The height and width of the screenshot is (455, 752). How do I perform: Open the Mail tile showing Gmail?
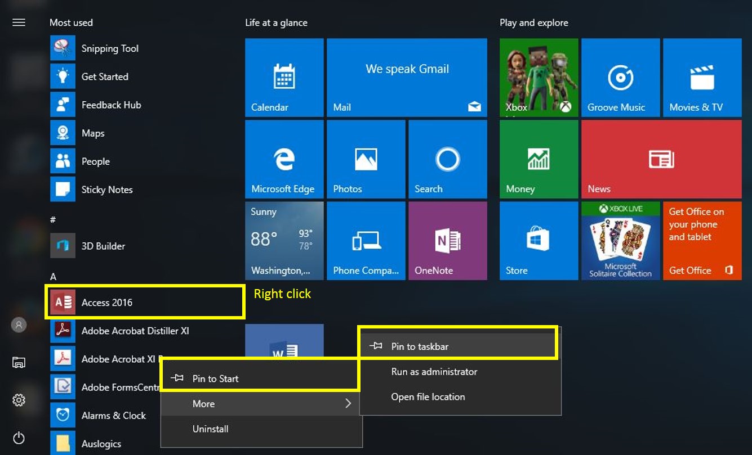coord(407,78)
